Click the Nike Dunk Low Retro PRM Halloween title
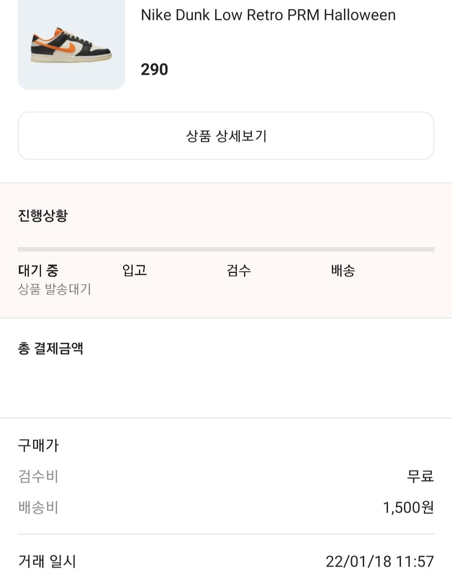Viewport: 452px width, 583px height. pyautogui.click(x=268, y=15)
